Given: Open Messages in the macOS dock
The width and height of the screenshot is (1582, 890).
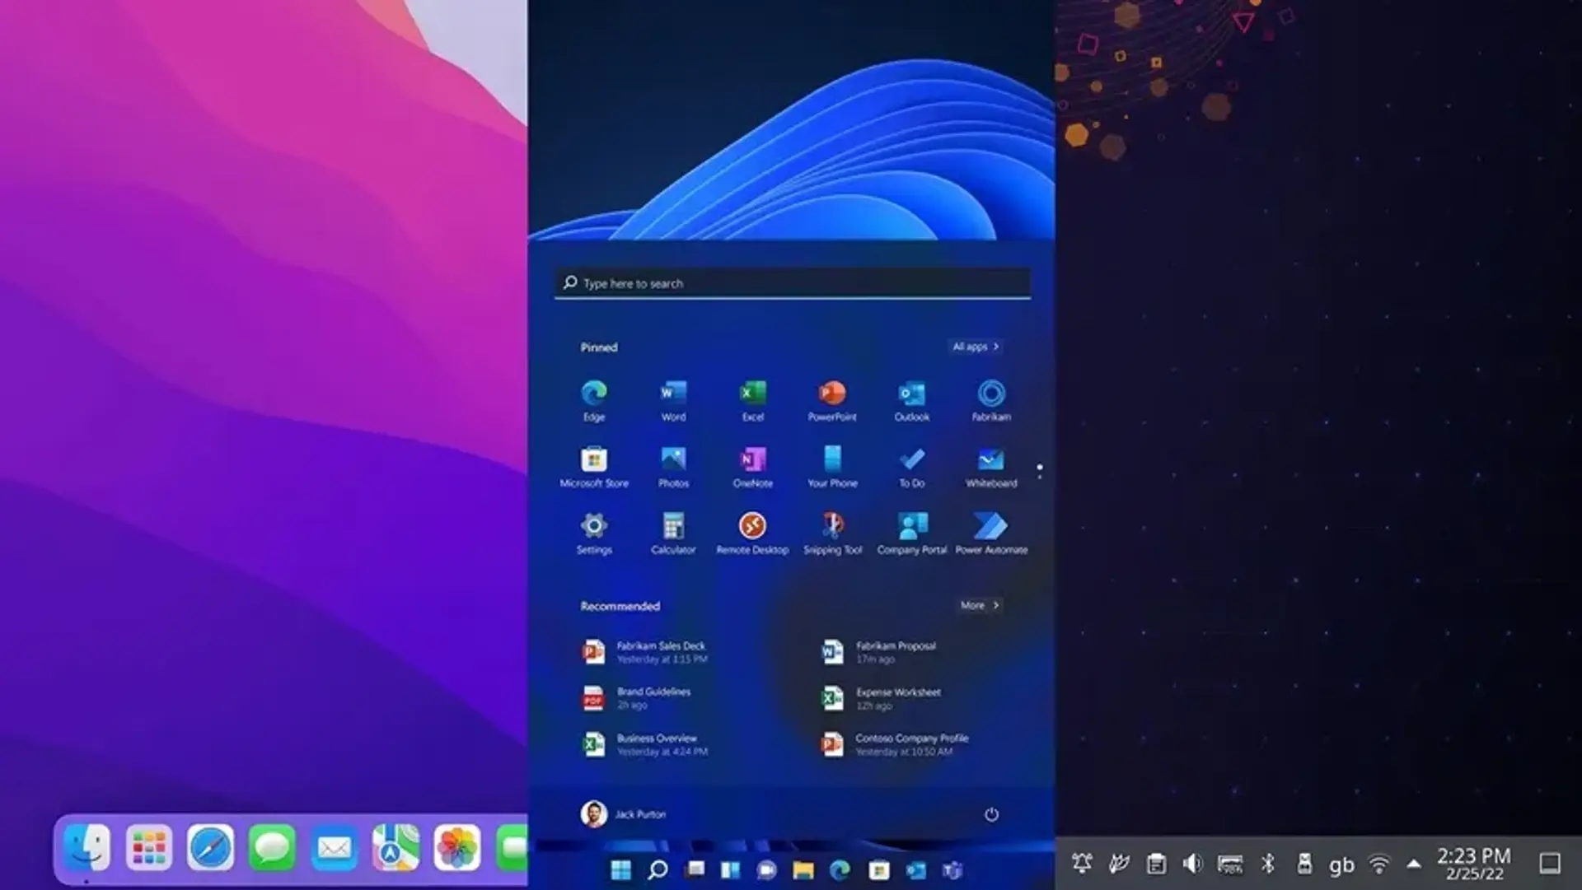Looking at the screenshot, I should (x=272, y=847).
